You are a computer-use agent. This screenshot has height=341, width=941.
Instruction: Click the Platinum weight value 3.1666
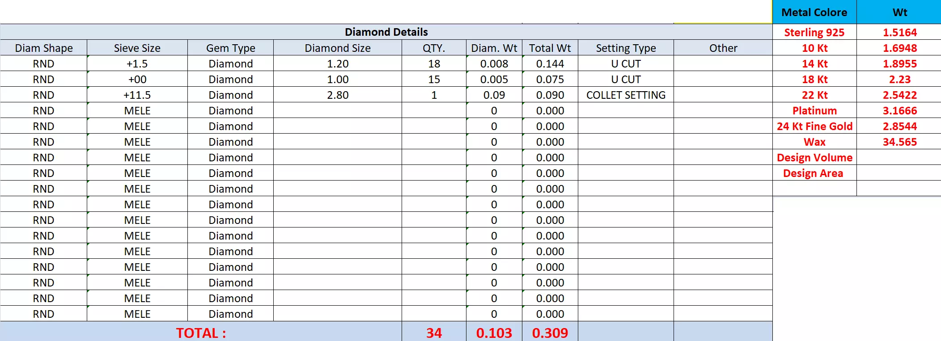(899, 111)
